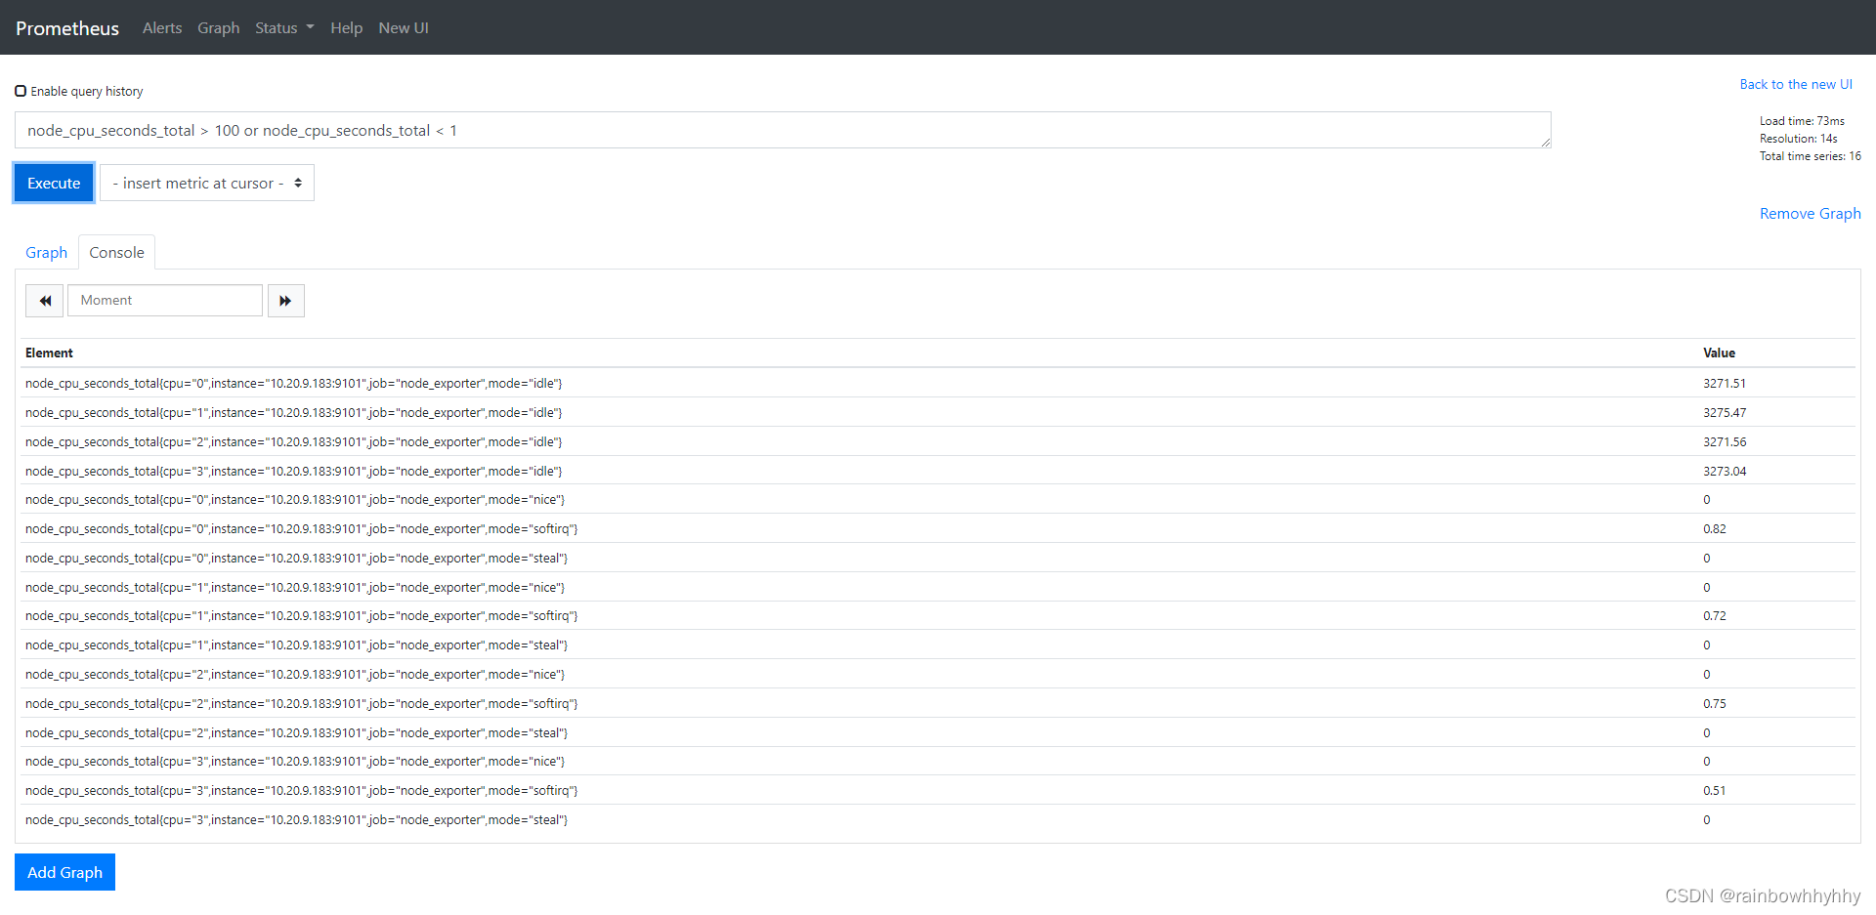Focus the Moment time input field

pyautogui.click(x=165, y=301)
